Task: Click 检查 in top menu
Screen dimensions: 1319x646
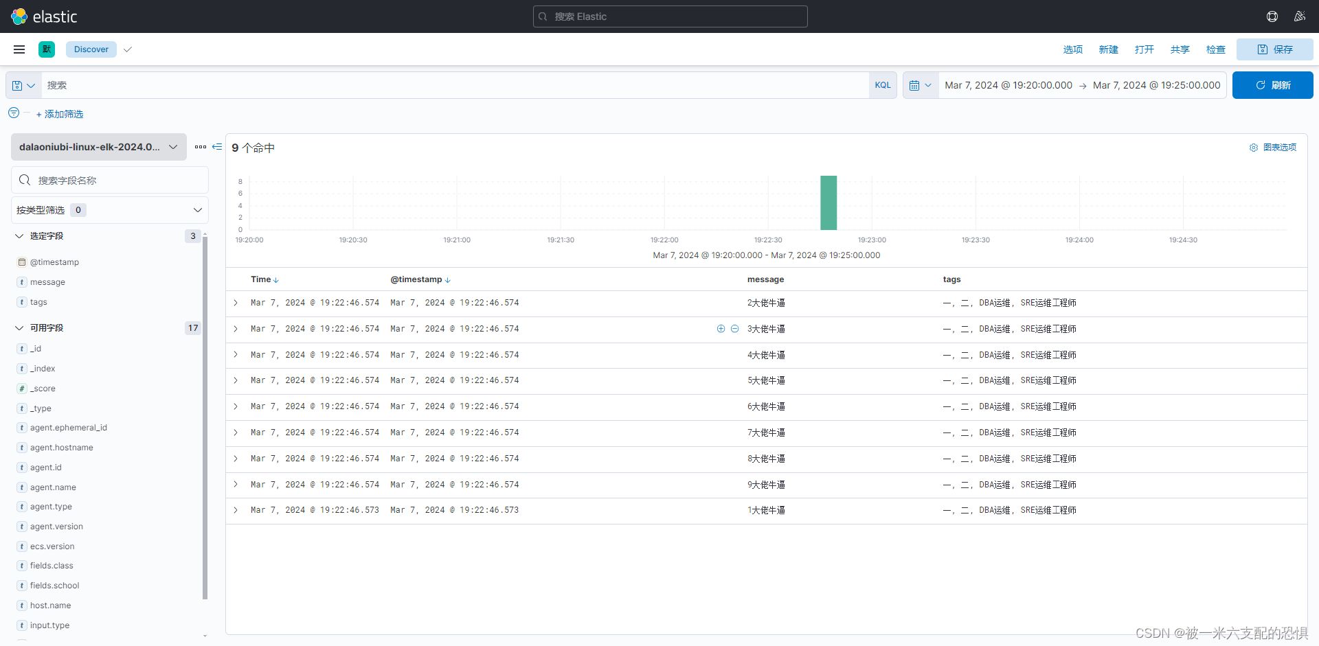Action: click(1215, 49)
